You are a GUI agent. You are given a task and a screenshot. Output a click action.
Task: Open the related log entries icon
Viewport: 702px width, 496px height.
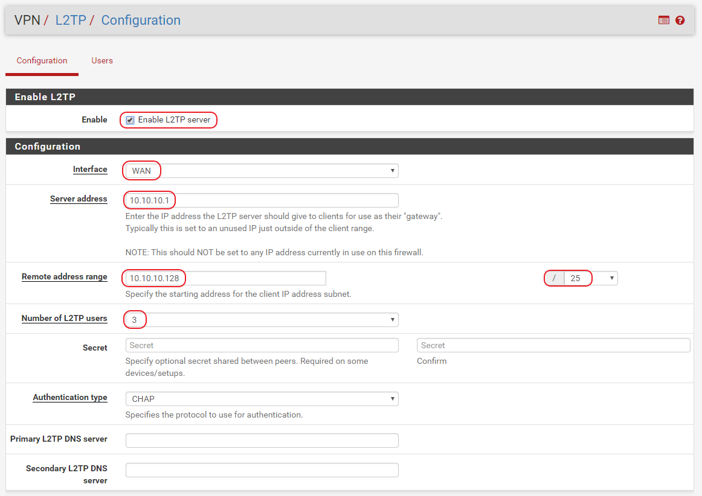click(663, 20)
